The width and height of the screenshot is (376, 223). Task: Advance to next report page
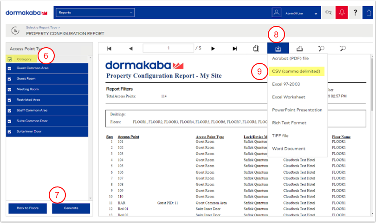point(213,48)
